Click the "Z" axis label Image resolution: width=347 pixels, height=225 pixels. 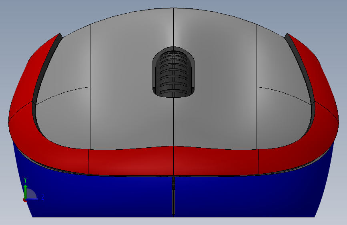click(x=43, y=197)
